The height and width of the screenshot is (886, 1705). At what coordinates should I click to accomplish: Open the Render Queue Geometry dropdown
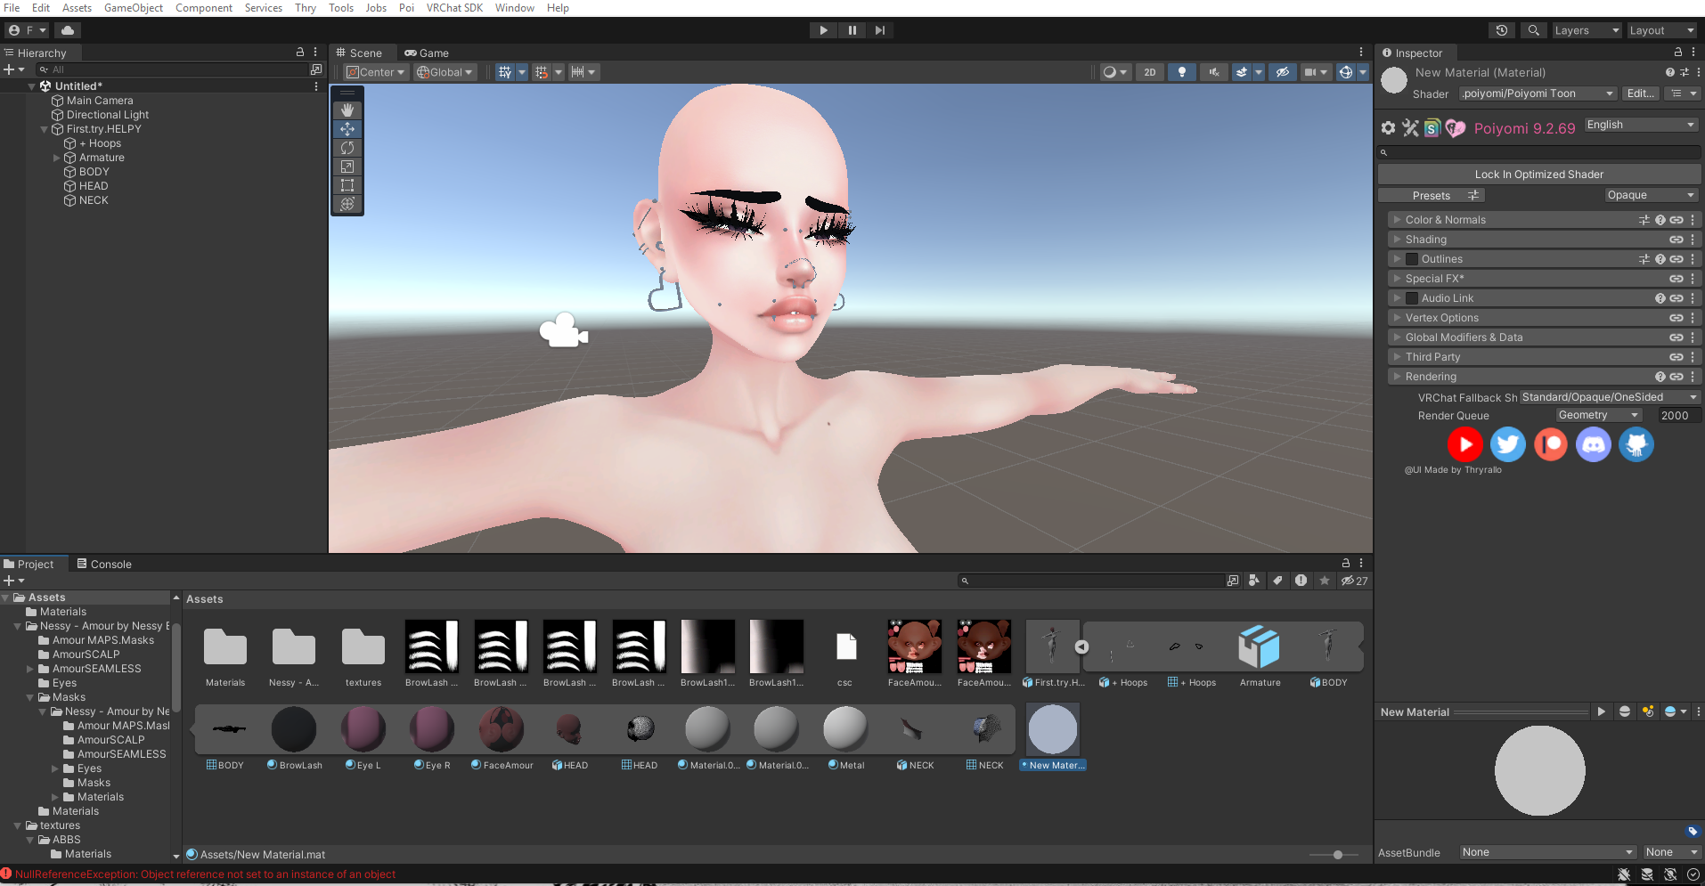(x=1599, y=416)
